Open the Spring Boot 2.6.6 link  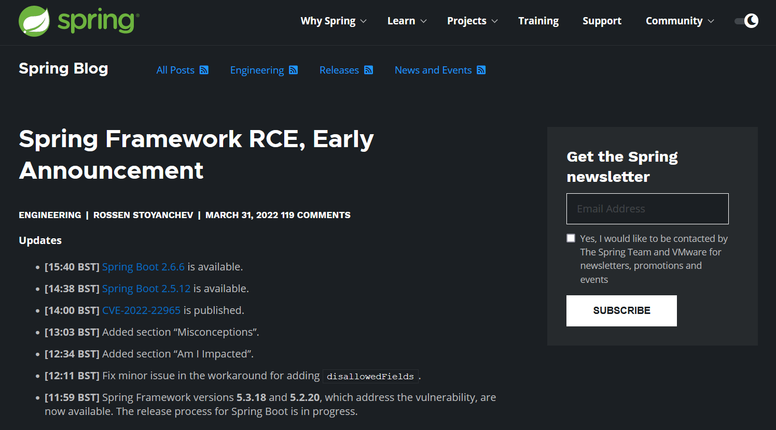tap(143, 266)
